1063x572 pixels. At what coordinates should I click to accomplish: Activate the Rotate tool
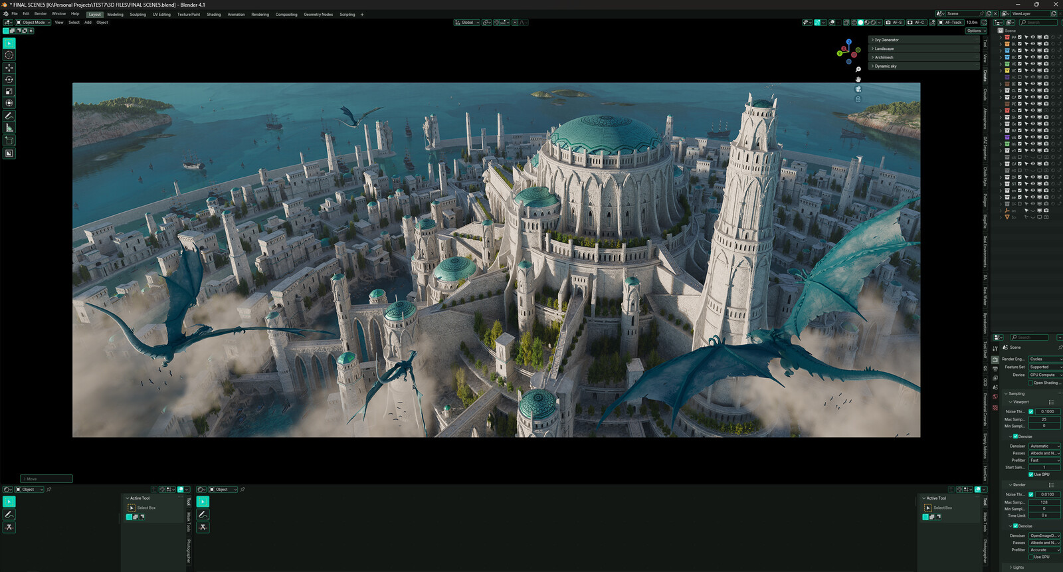pos(9,80)
